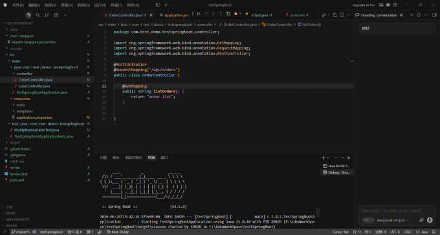
Task: Open dropdown next to stop debug button
Action: coord(240,14)
